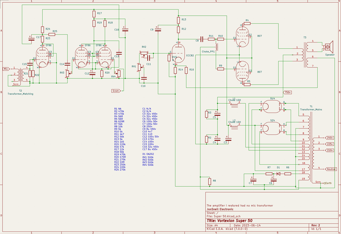This screenshot has width=341, height=234.
Task: Click resistor R9 symbol
Action: click(x=221, y=69)
